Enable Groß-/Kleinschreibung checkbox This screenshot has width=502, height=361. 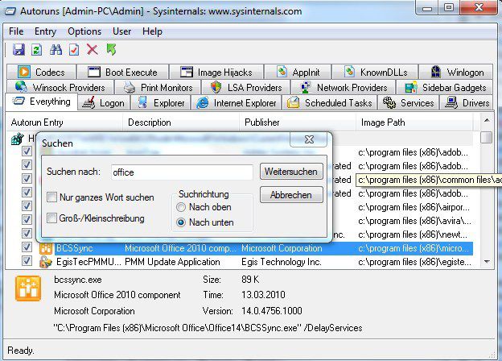51,218
